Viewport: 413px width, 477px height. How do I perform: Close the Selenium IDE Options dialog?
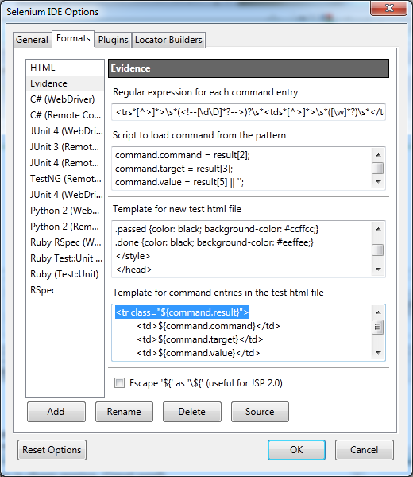pos(388,8)
